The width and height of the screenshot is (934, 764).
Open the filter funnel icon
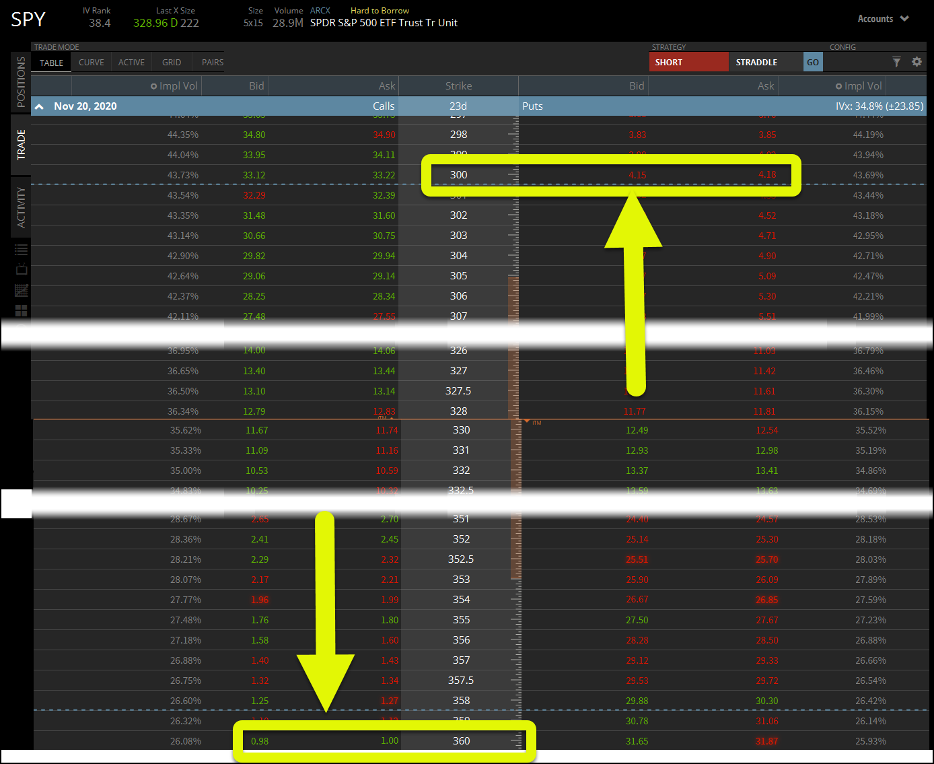[x=896, y=62]
